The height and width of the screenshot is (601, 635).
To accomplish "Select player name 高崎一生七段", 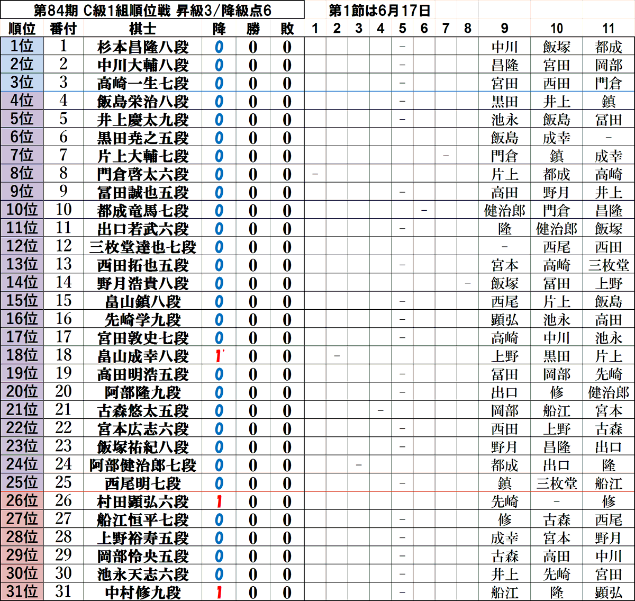I will 143,83.
